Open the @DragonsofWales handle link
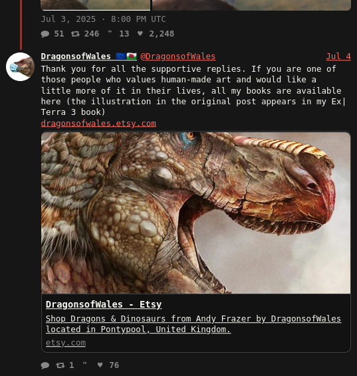 point(178,56)
